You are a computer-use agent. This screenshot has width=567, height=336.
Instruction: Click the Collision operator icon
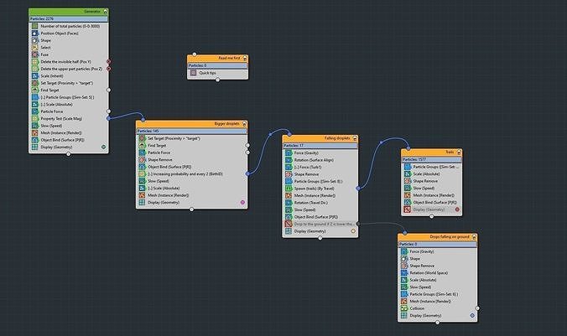(404, 308)
